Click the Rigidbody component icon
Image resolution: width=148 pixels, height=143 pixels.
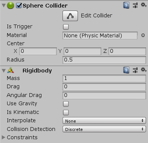[x=11, y=71]
